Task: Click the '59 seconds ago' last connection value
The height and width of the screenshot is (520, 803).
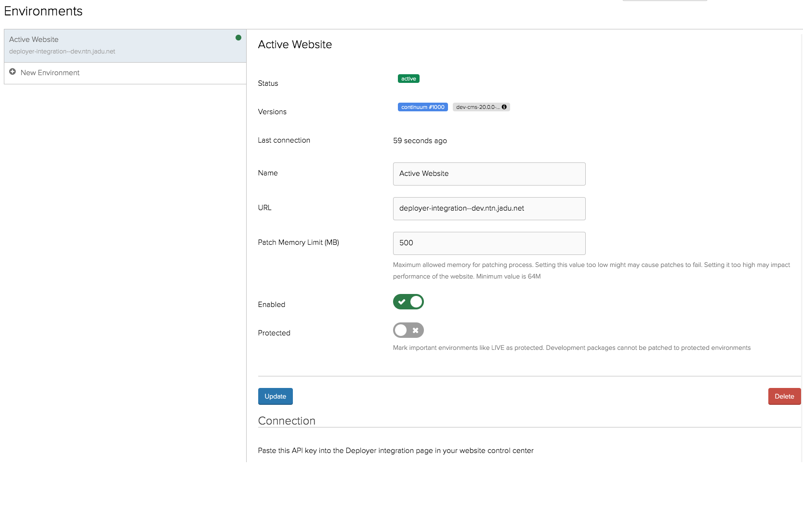Action: click(420, 141)
